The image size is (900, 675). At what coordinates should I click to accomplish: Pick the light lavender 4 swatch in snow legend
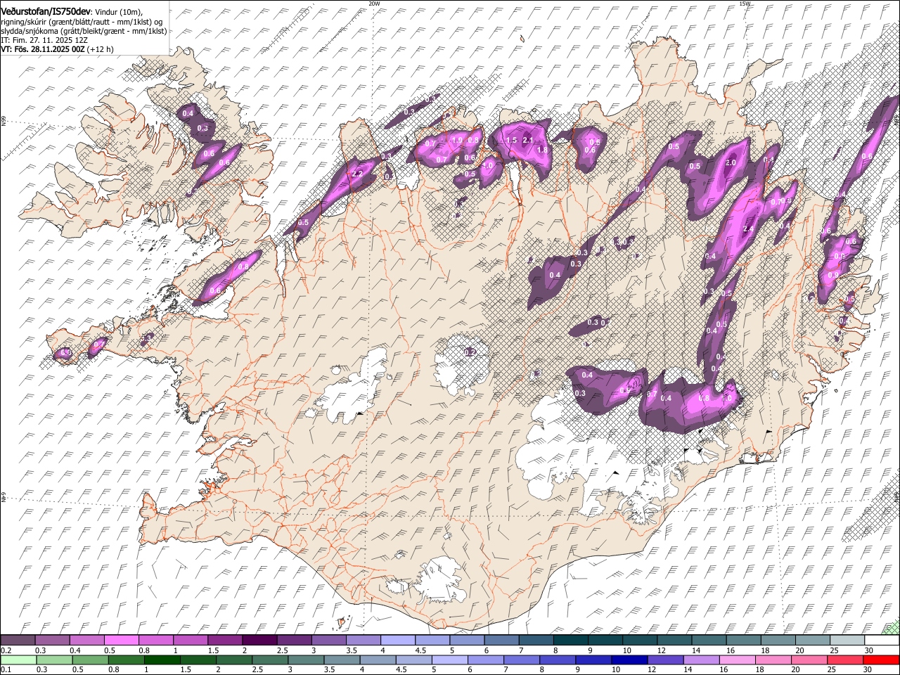[398, 640]
